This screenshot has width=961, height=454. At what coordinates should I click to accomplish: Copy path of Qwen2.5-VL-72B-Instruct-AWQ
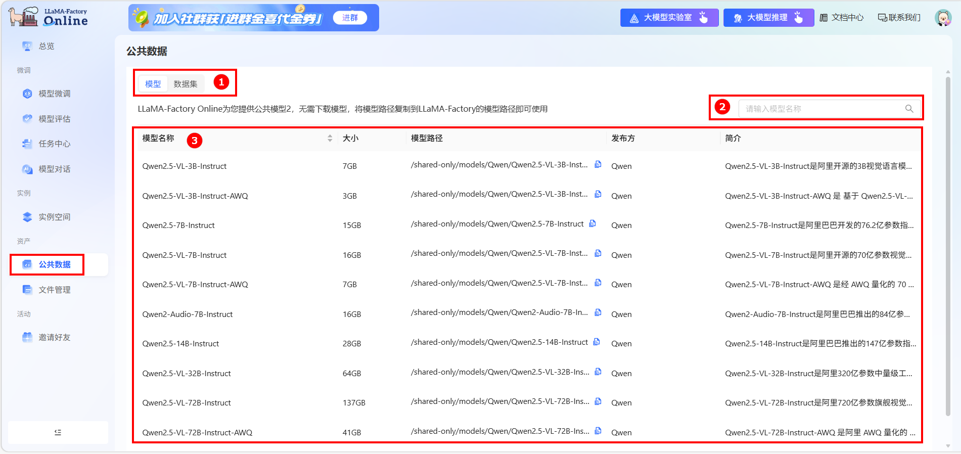(x=598, y=431)
